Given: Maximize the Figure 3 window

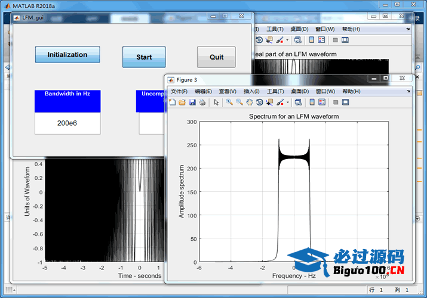Looking at the screenshot, I should point(386,78).
